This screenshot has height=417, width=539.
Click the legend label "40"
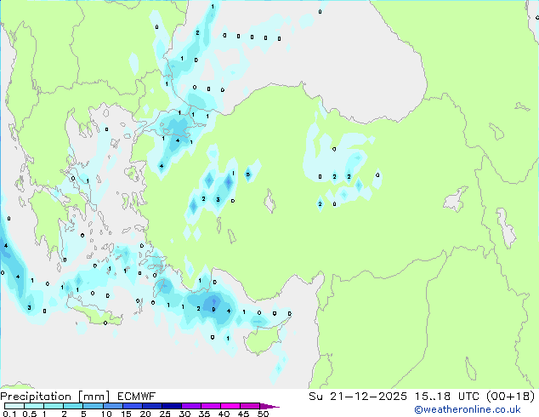(x=224, y=414)
